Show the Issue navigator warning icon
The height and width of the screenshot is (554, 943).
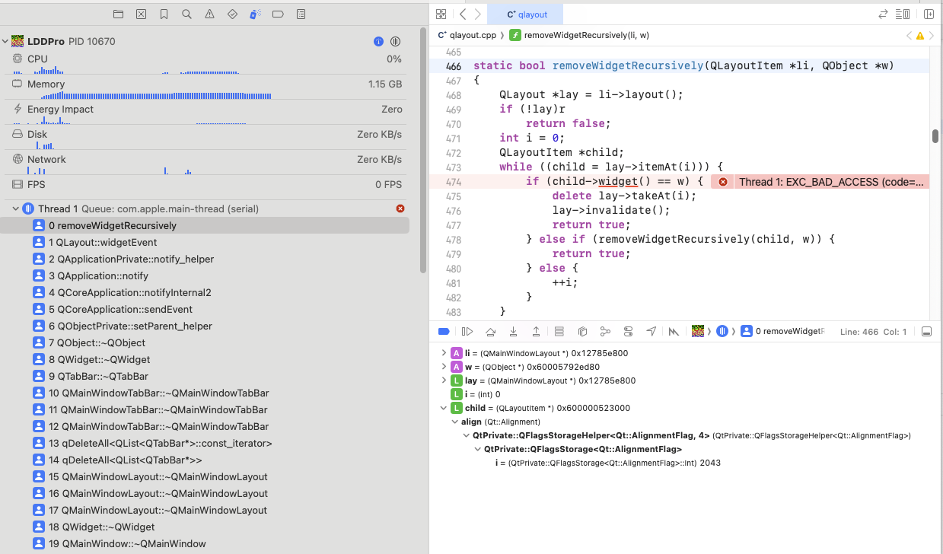(209, 14)
